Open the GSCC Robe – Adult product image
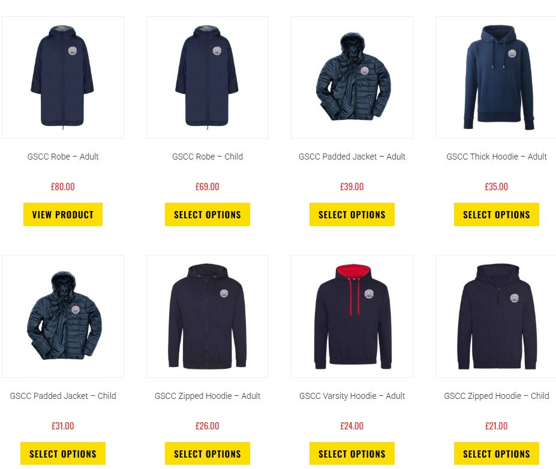The width and height of the screenshot is (556, 469). tap(63, 77)
